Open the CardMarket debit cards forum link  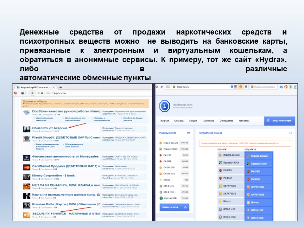[66, 166]
